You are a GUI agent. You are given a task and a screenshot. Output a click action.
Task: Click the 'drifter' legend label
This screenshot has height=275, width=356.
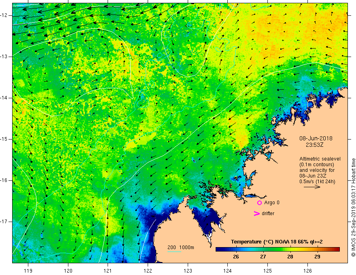(x=268, y=214)
